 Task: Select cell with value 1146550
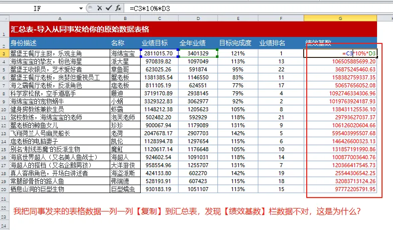(198, 77)
